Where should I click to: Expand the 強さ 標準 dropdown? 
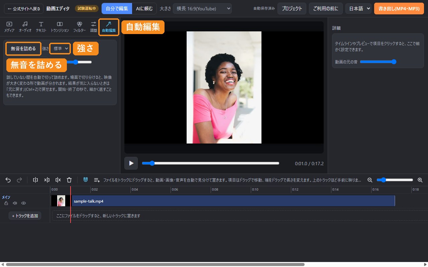[60, 49]
